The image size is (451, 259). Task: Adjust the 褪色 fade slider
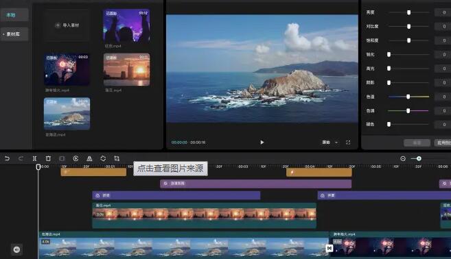coord(389,124)
